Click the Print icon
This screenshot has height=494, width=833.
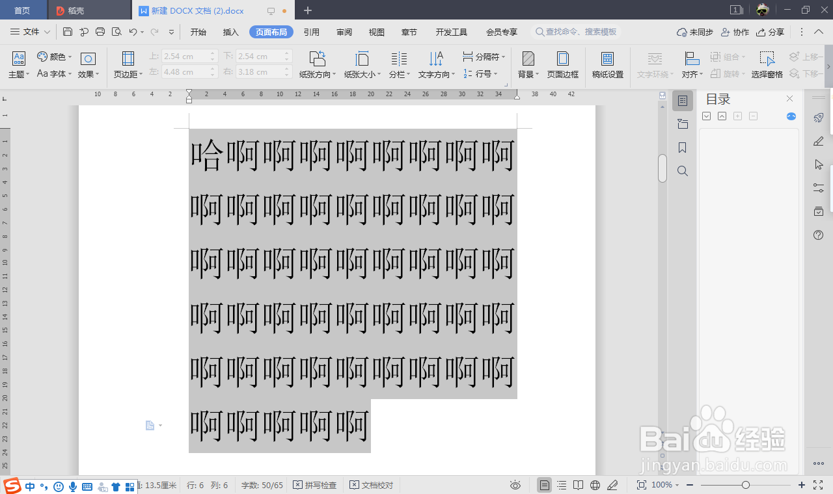click(100, 32)
